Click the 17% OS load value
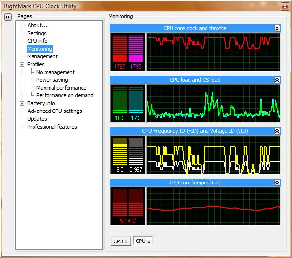 pos(136,118)
